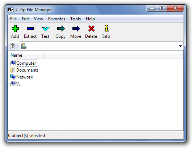Click the green Add plus icon

tap(15, 29)
